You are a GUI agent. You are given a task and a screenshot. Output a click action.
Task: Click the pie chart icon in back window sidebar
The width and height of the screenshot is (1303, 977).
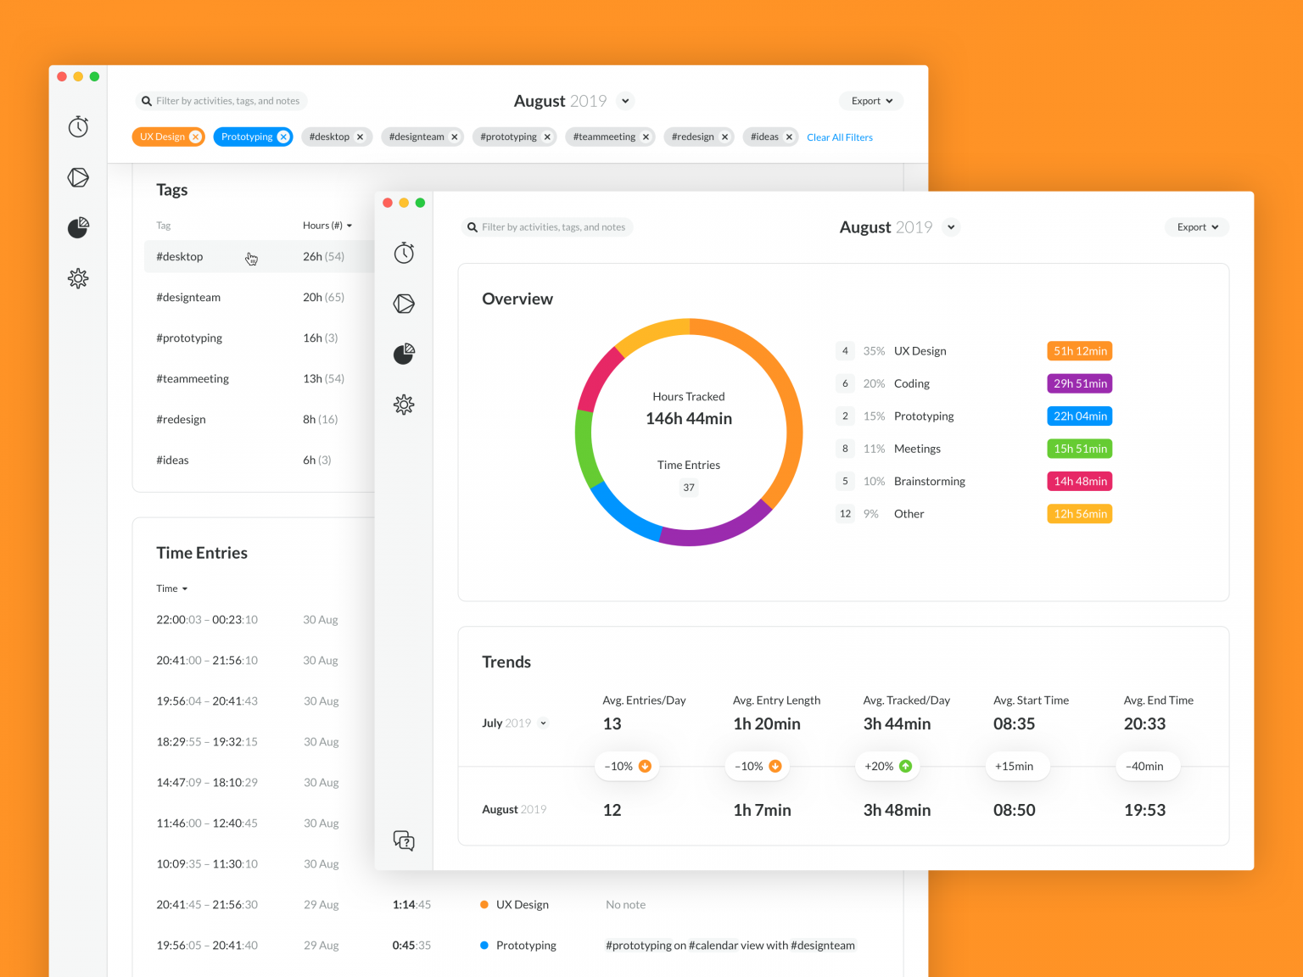[x=78, y=227]
